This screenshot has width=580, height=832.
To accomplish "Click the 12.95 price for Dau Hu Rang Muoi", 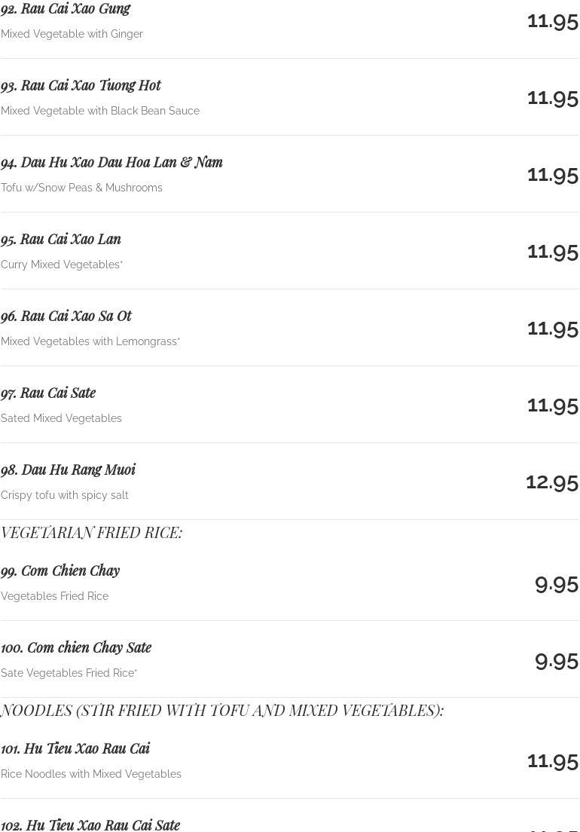I will (x=551, y=481).
